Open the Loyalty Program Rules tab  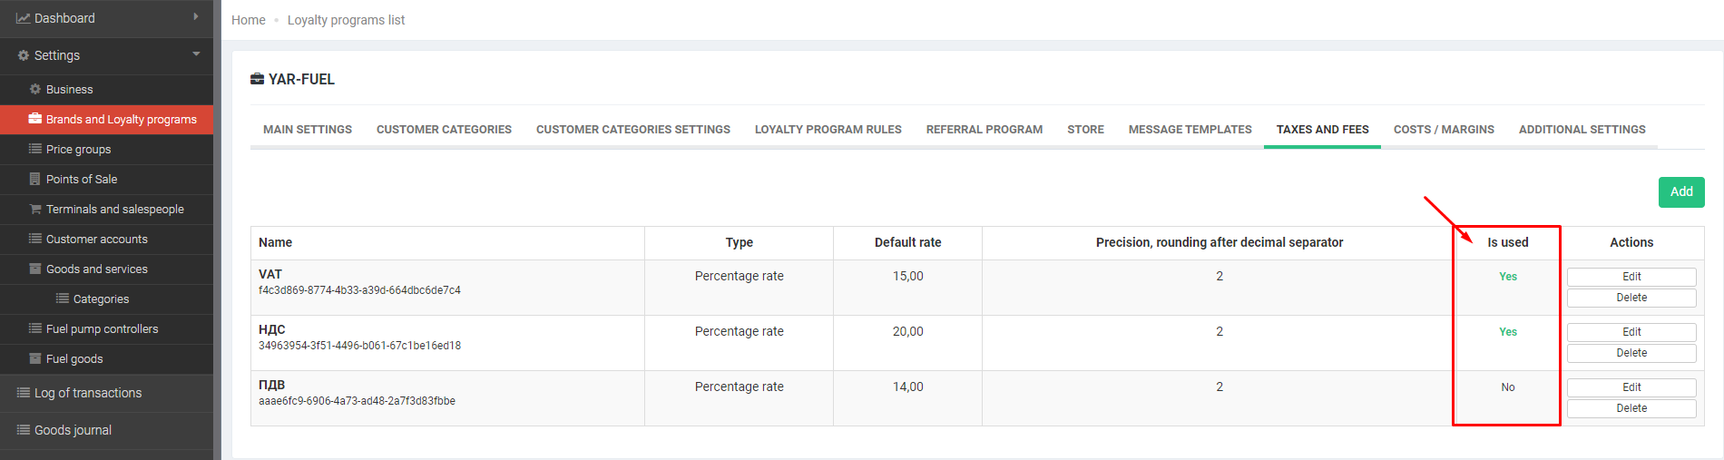pyautogui.click(x=828, y=130)
